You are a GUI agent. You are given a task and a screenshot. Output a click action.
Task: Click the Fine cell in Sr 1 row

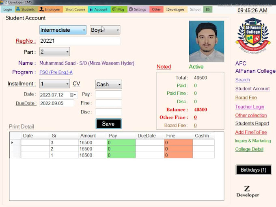pos(179,155)
